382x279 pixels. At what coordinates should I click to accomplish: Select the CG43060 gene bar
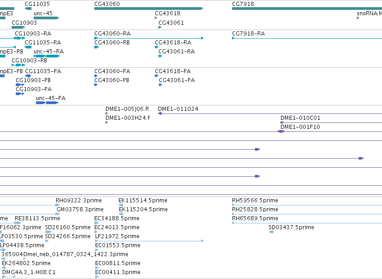coord(149,9)
